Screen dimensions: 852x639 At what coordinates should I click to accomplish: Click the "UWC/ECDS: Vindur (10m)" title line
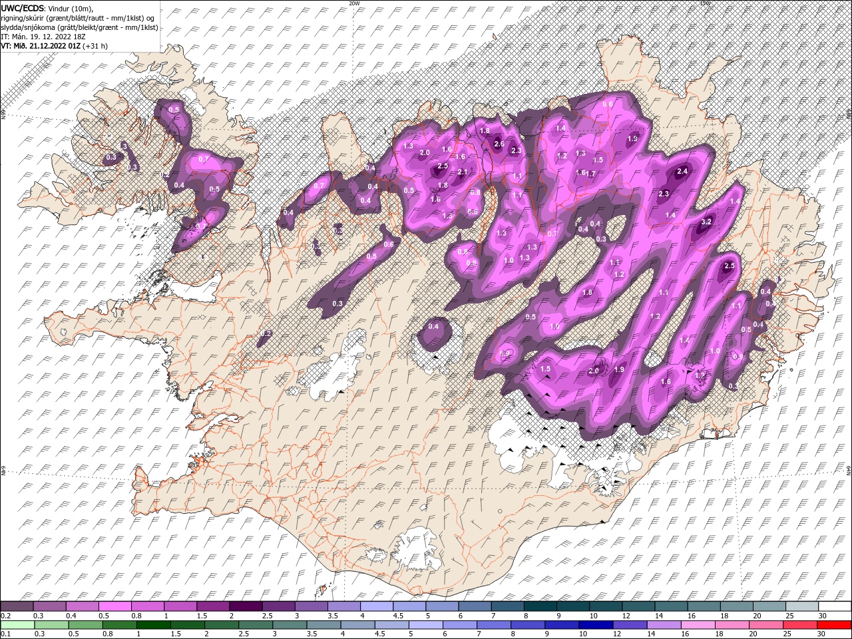point(48,7)
